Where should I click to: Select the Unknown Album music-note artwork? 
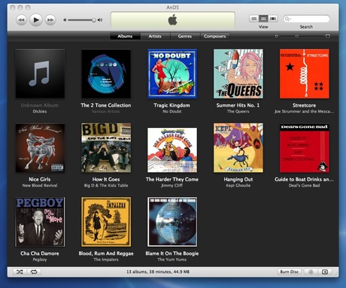click(40, 74)
